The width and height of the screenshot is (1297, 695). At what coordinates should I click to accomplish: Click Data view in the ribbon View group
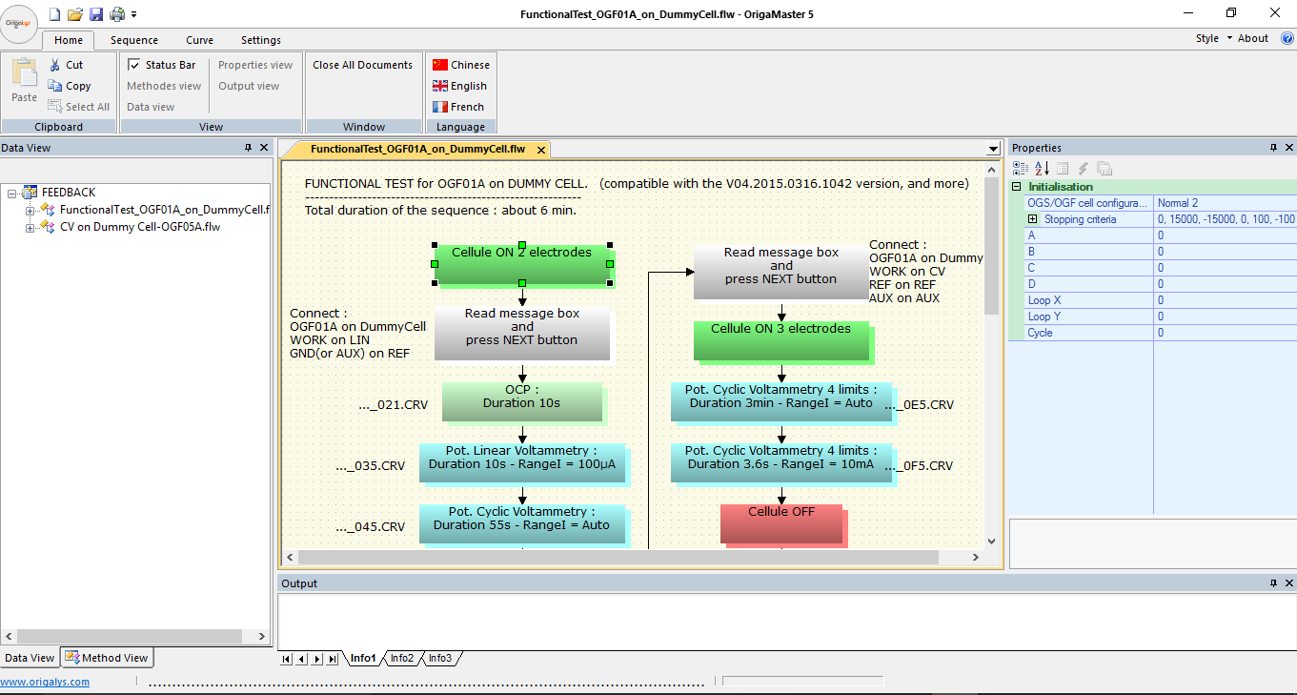[151, 107]
